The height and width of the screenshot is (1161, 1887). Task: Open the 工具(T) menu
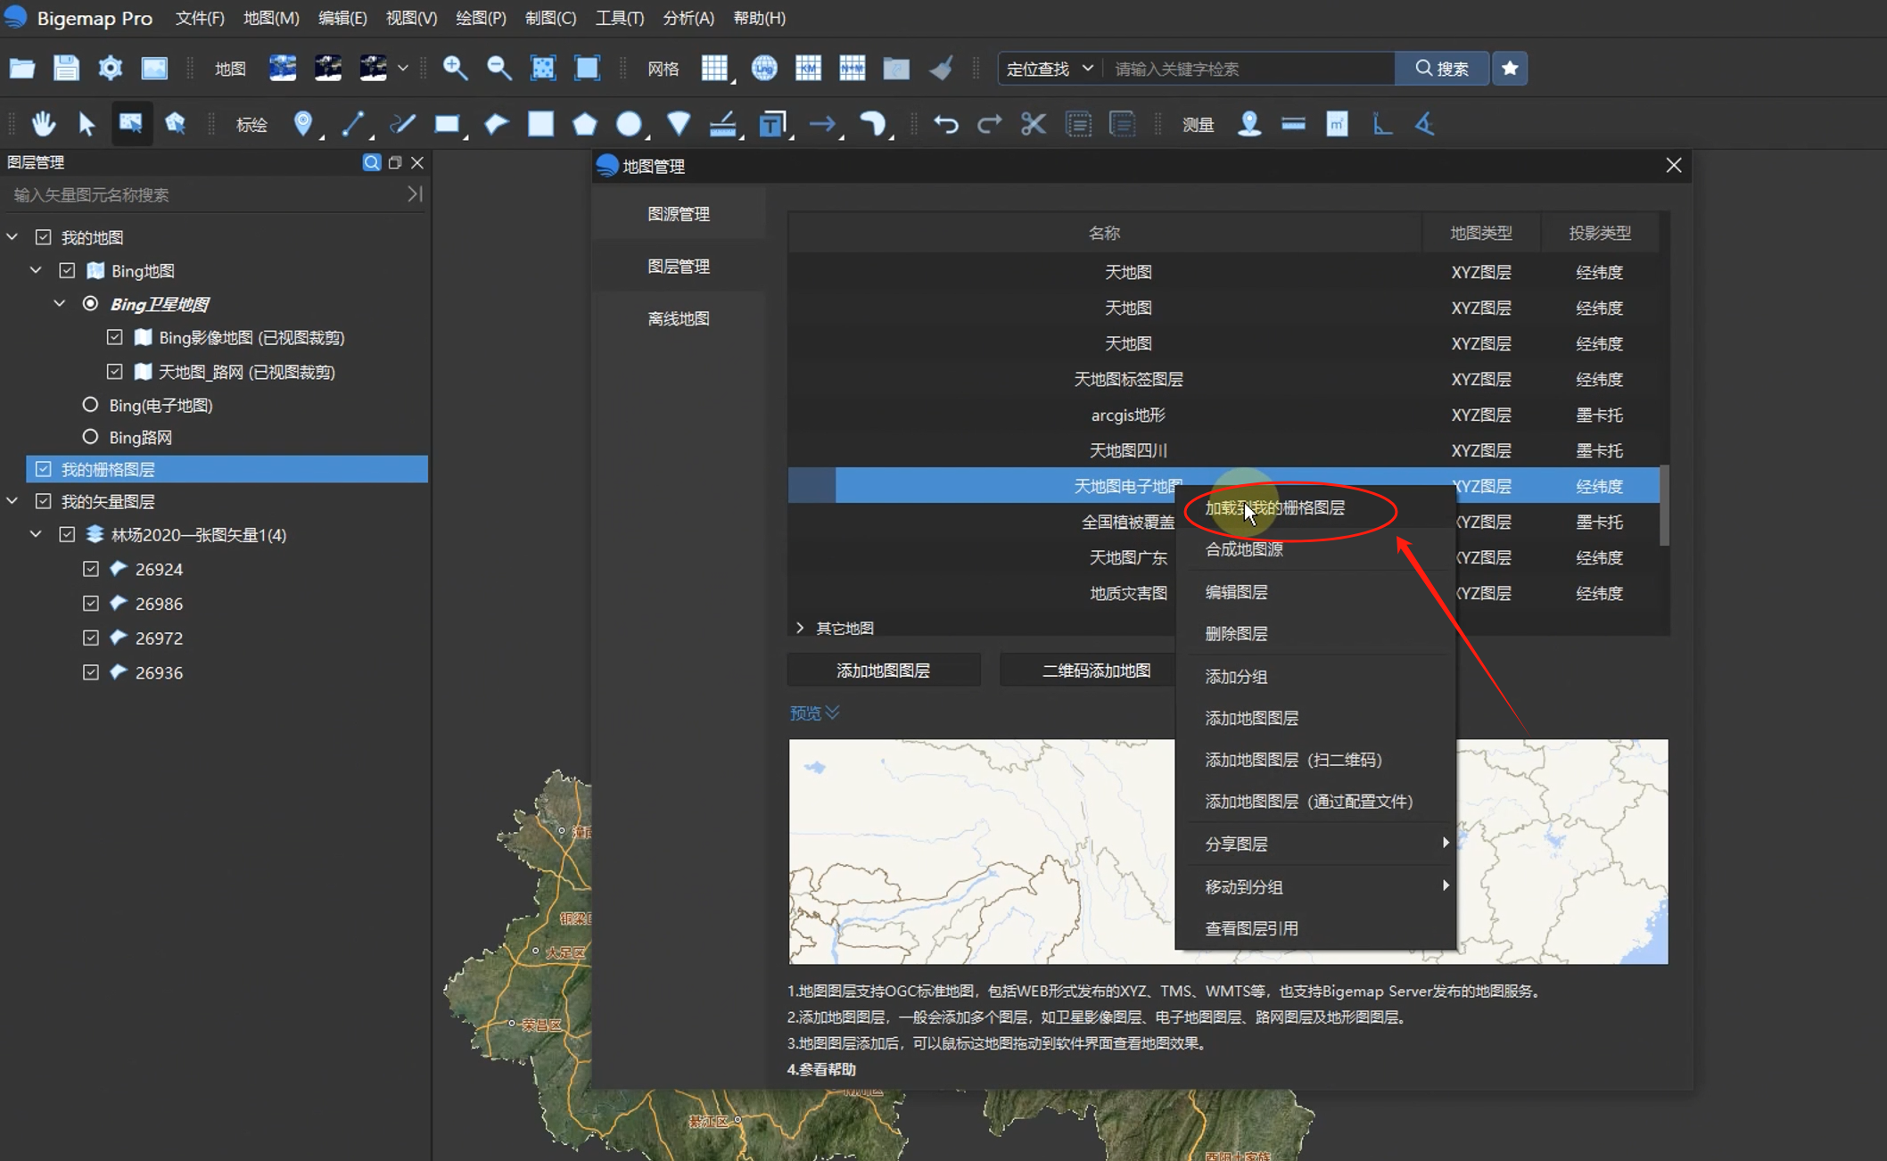[x=619, y=17]
